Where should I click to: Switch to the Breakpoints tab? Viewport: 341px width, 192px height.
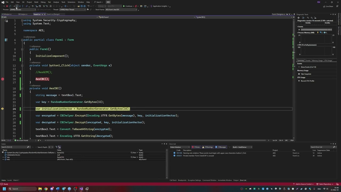(182, 180)
